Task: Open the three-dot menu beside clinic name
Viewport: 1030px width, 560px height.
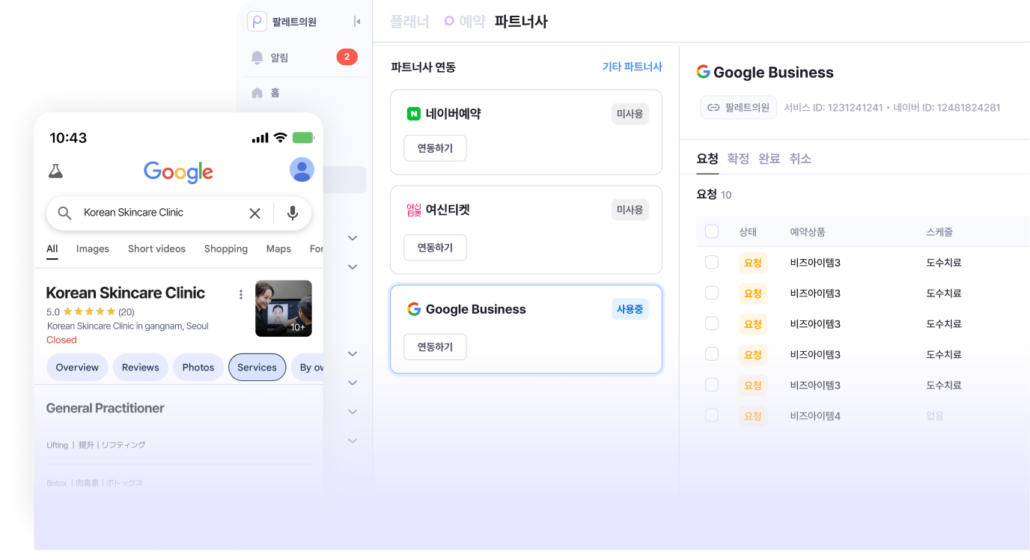Action: (x=241, y=294)
